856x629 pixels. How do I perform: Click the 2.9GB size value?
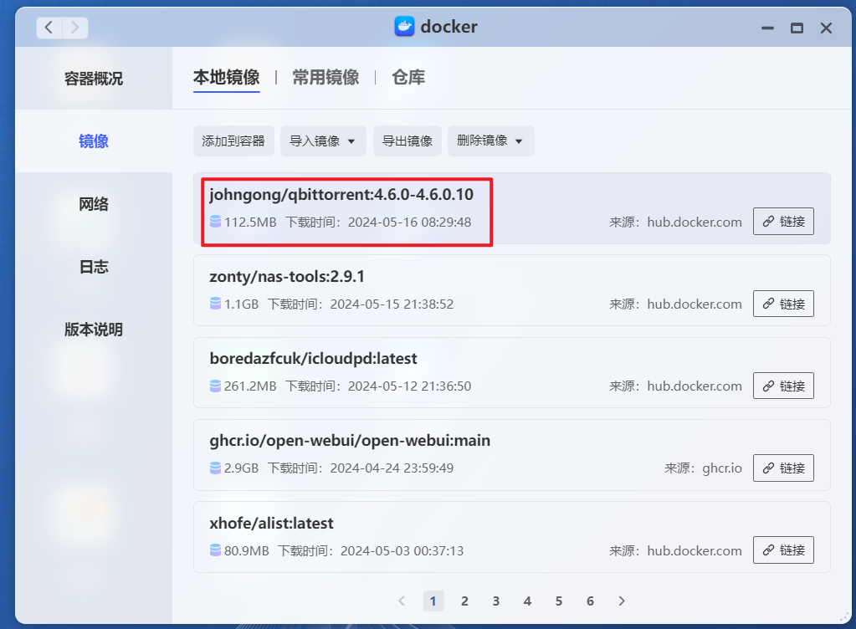point(241,468)
